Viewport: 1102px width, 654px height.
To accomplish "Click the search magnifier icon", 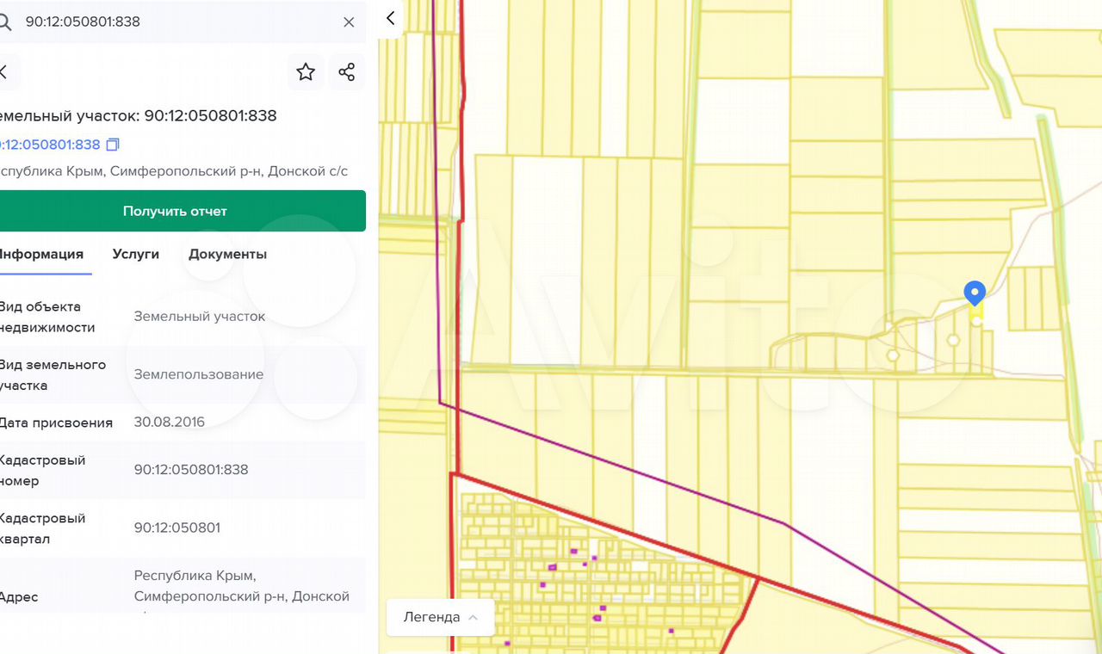I will [x=4, y=22].
